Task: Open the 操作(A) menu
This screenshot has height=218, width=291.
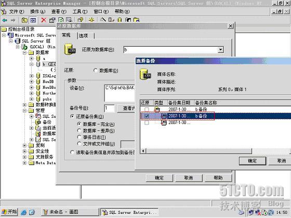Action: (37, 11)
